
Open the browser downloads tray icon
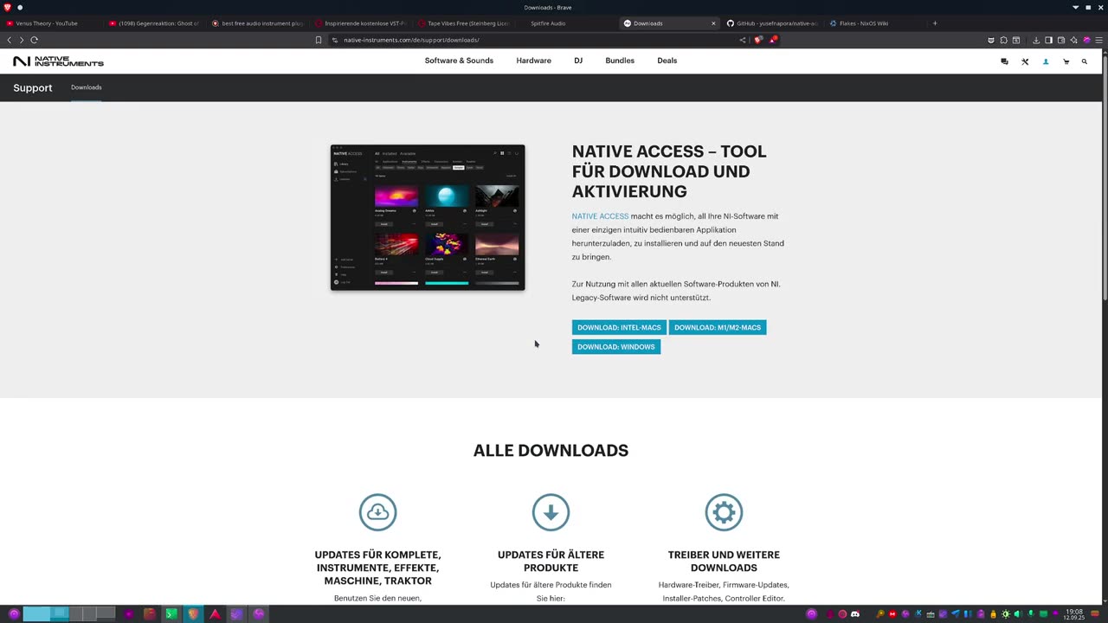(x=1036, y=40)
